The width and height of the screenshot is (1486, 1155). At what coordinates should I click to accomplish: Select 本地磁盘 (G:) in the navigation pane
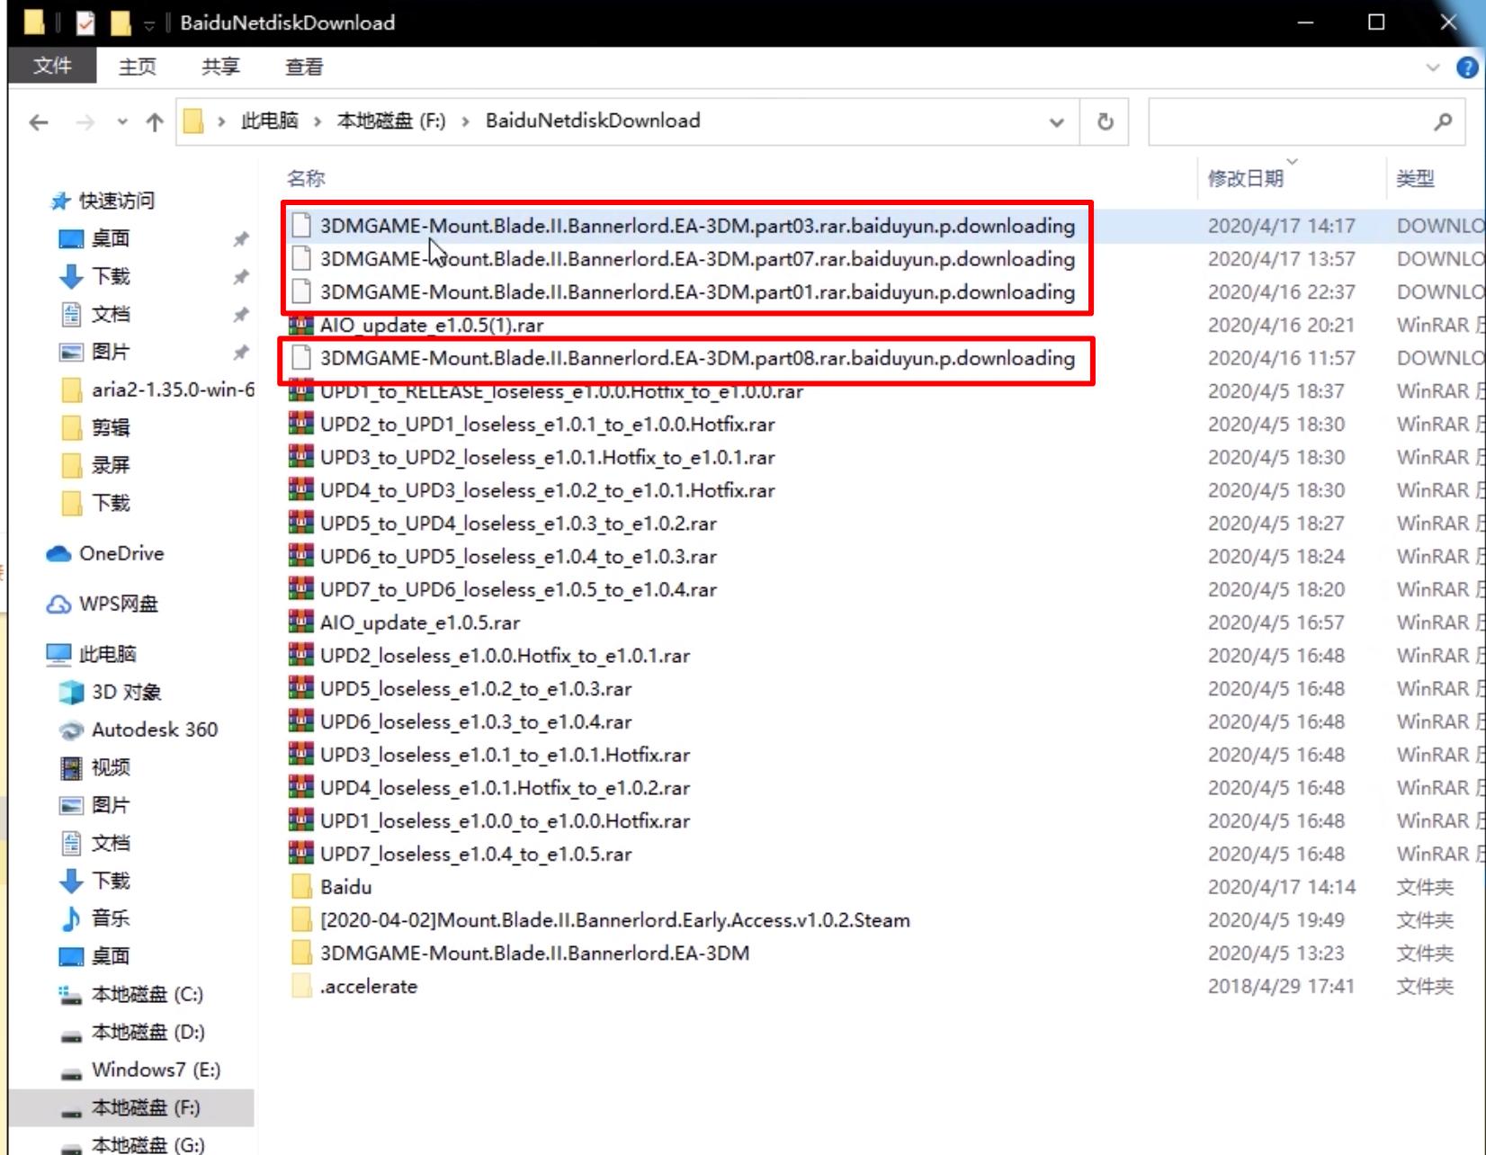tap(148, 1145)
